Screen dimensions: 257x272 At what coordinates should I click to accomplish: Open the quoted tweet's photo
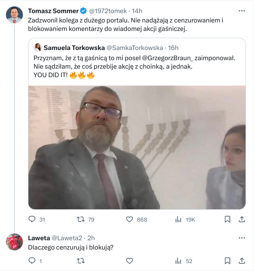pos(137,147)
